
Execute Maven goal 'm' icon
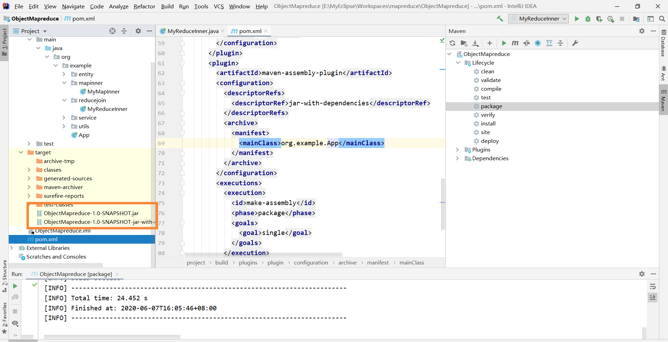point(515,43)
